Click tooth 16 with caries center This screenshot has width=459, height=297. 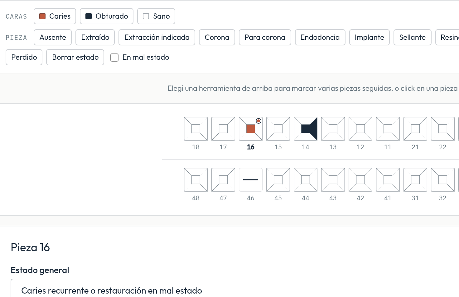pyautogui.click(x=251, y=129)
